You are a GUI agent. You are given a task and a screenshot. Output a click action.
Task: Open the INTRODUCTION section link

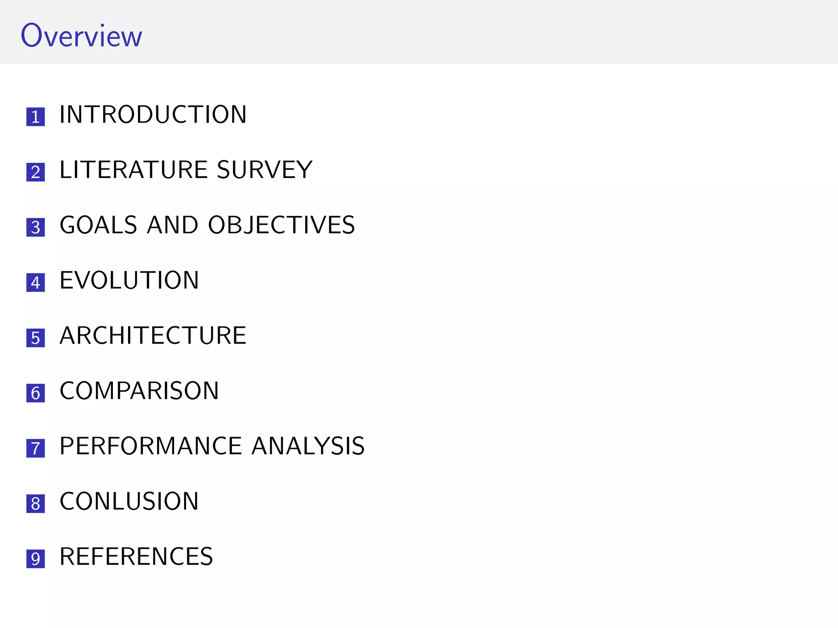[x=153, y=114]
